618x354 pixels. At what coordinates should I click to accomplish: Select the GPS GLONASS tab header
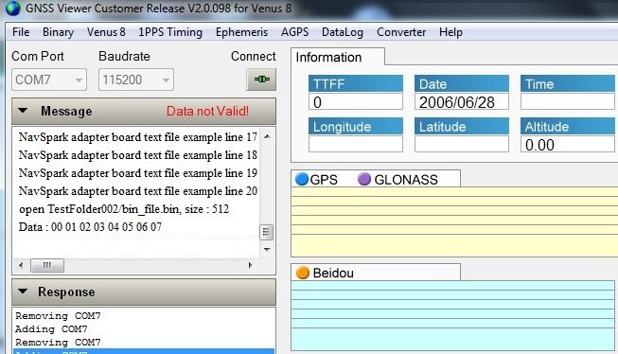click(x=376, y=179)
